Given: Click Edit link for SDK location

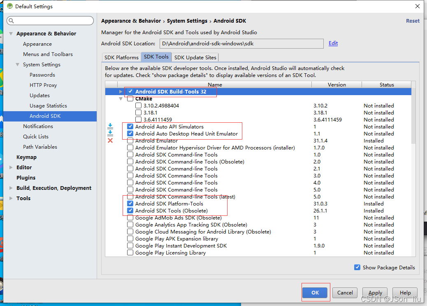Looking at the screenshot, I should pos(333,43).
